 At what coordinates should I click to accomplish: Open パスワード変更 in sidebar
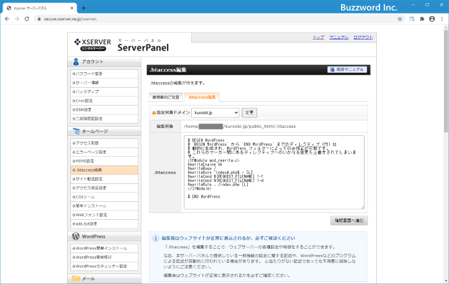104,73
